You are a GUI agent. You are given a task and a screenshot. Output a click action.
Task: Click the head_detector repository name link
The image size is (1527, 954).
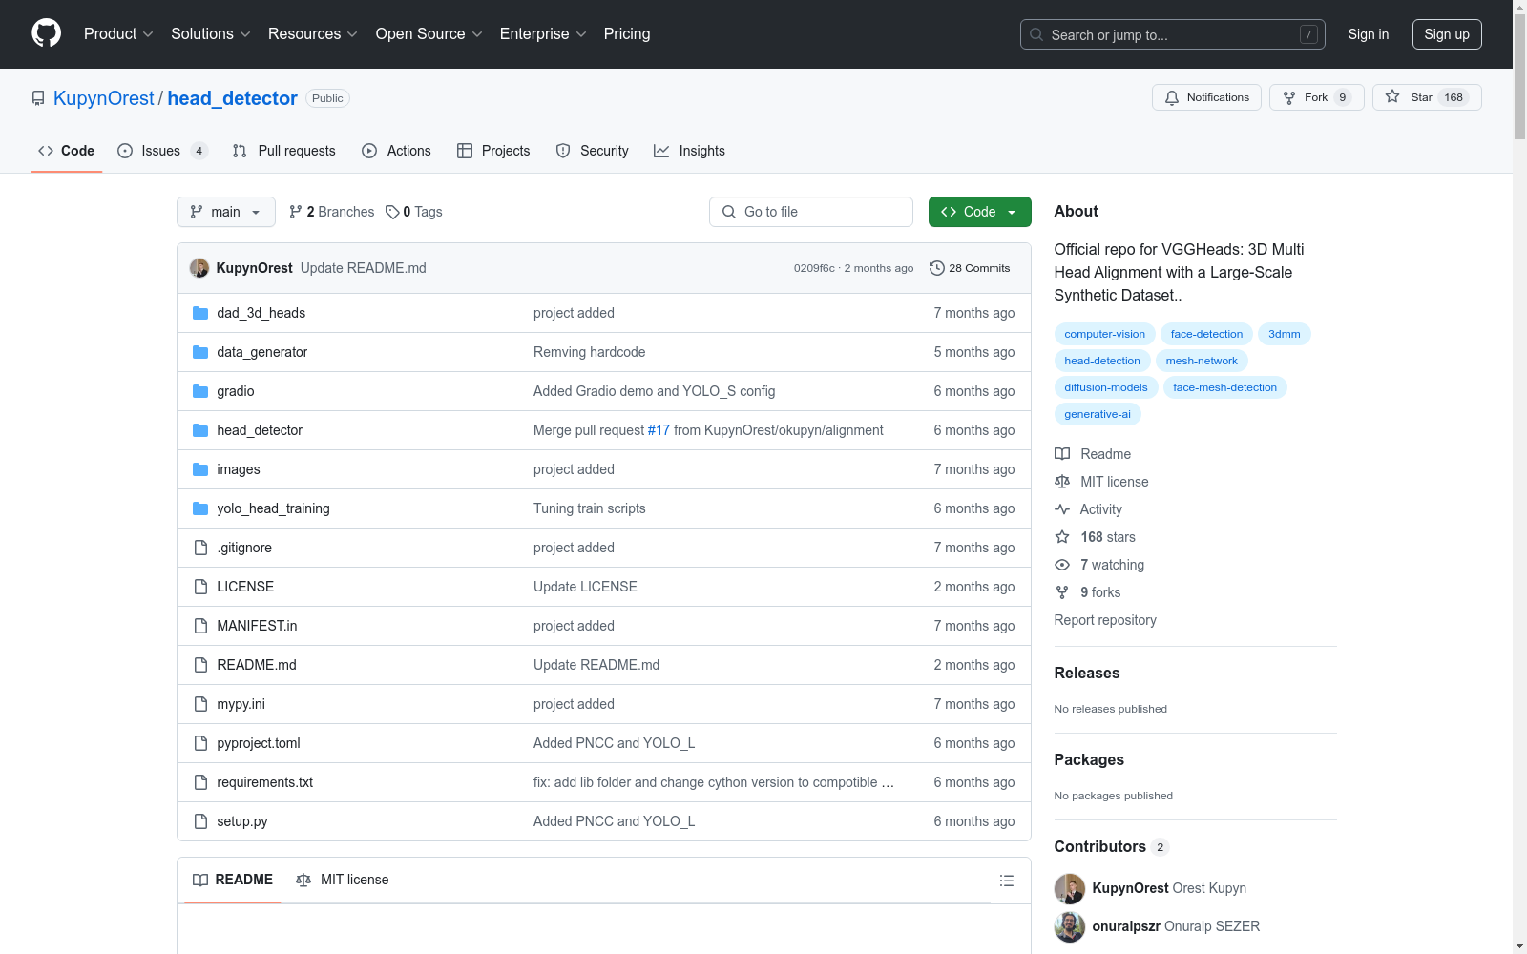tap(233, 98)
